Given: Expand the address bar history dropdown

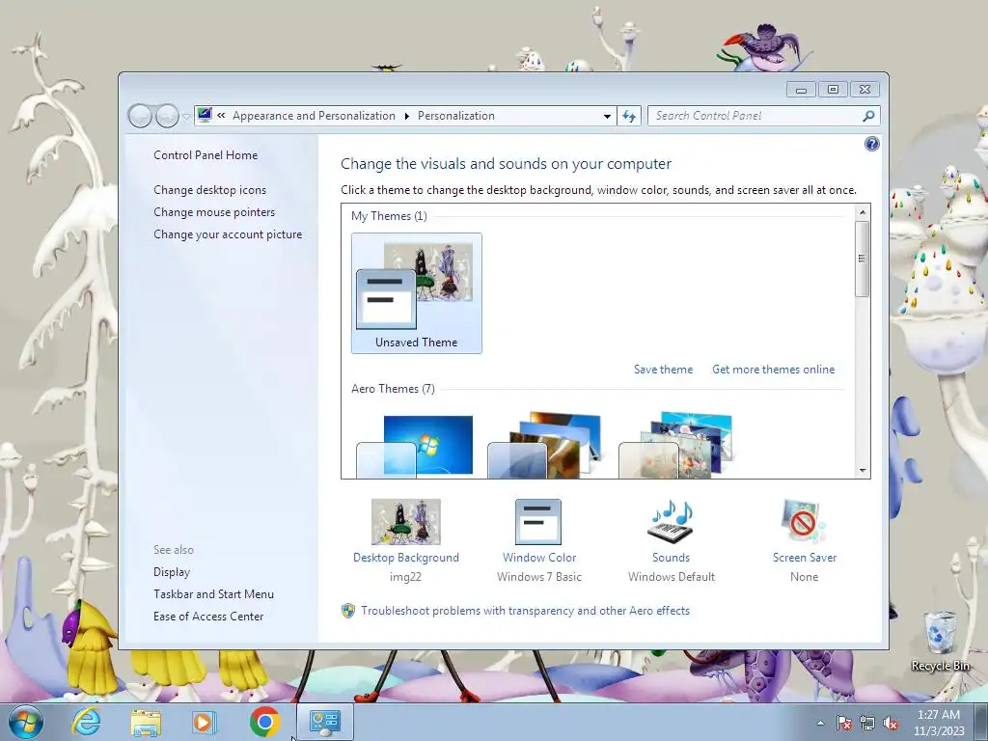Looking at the screenshot, I should 607,116.
